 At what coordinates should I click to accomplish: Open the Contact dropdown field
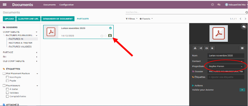tap(226, 61)
